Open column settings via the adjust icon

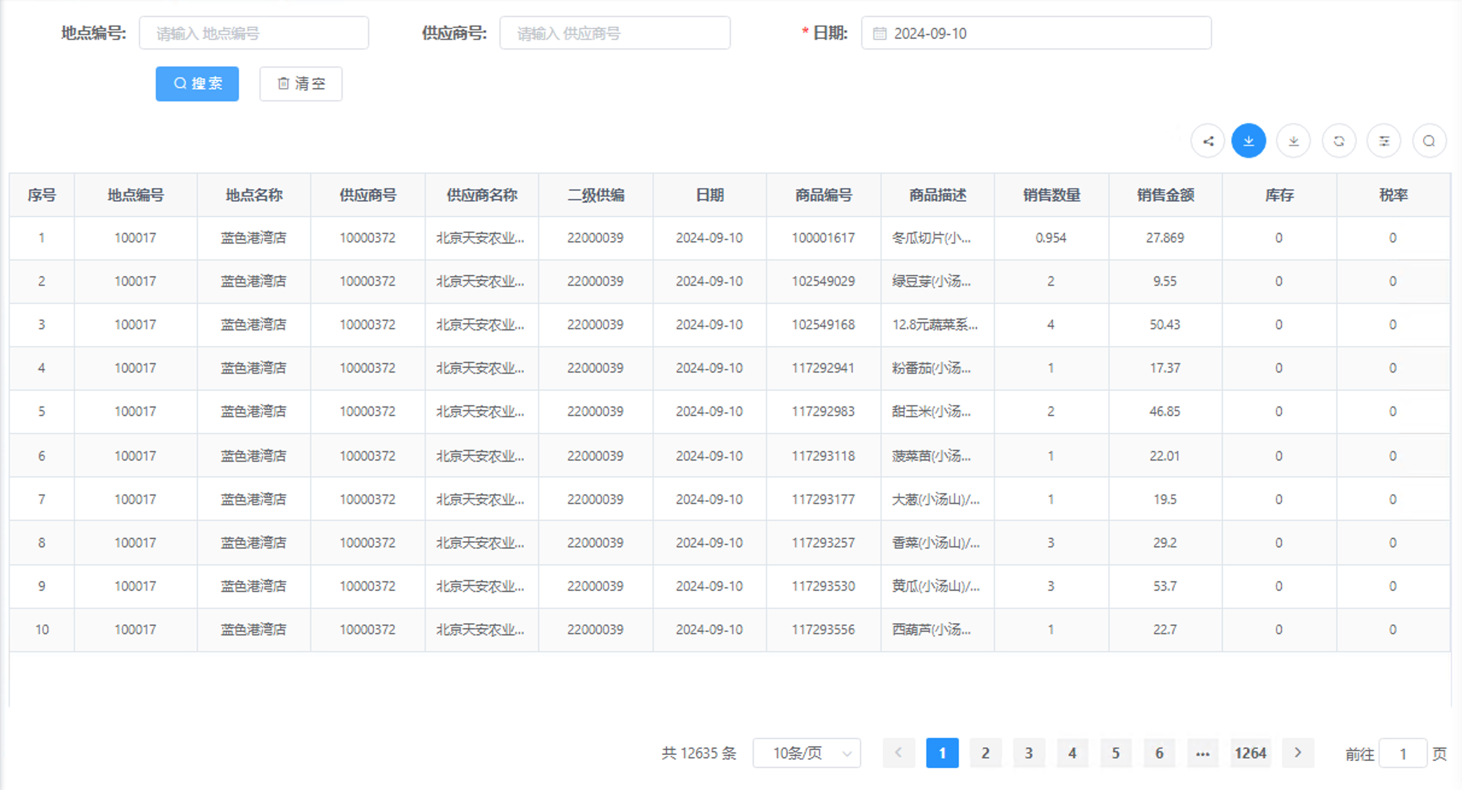pyautogui.click(x=1384, y=141)
